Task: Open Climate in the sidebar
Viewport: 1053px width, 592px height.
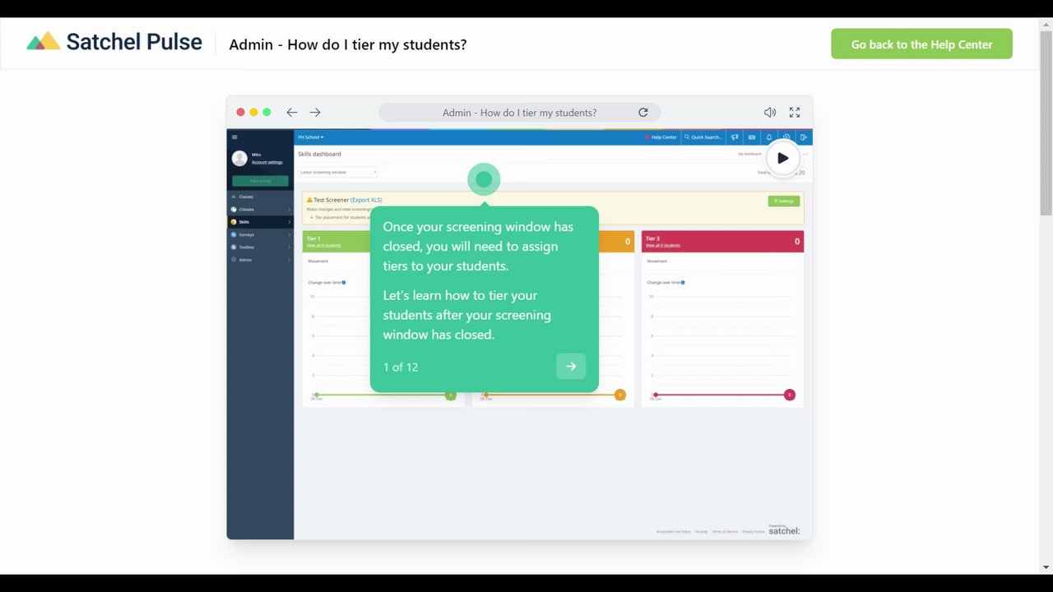Action: click(260, 210)
